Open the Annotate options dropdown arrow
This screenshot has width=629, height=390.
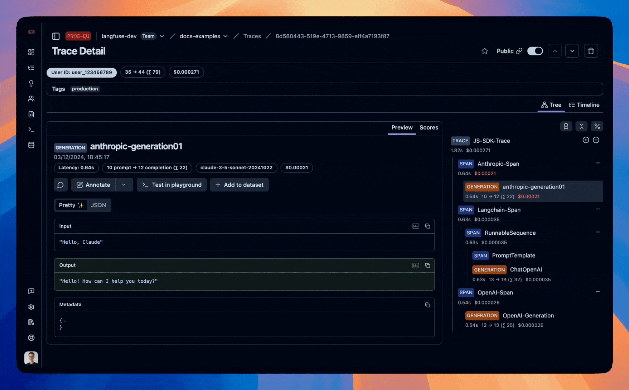[x=124, y=185]
